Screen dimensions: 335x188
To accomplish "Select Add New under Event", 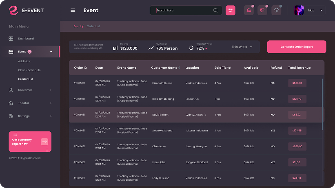I will (24, 61).
